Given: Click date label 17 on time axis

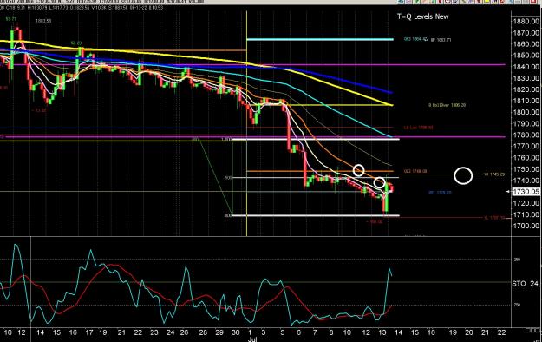Looking at the screenshot, I should click(x=88, y=332).
